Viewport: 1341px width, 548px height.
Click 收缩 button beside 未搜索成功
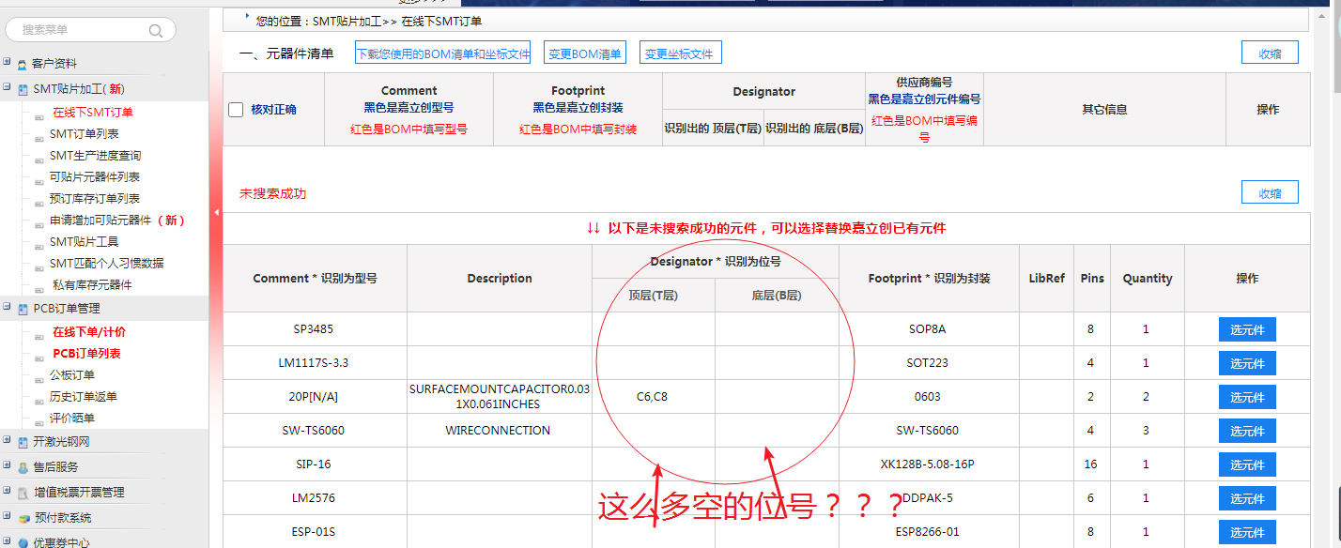(1270, 192)
